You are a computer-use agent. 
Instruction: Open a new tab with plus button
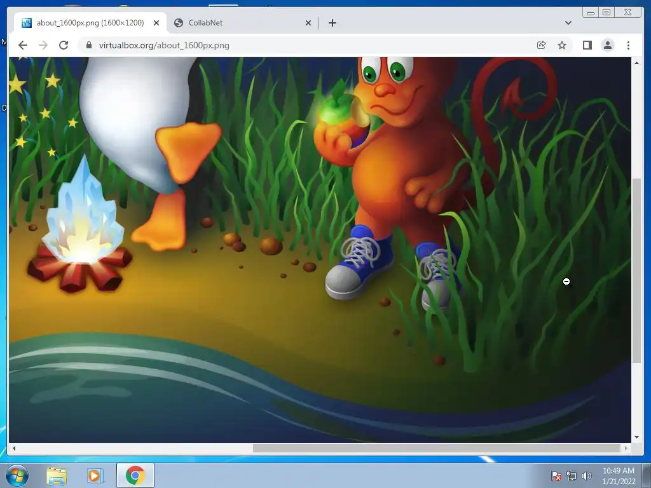click(x=332, y=23)
